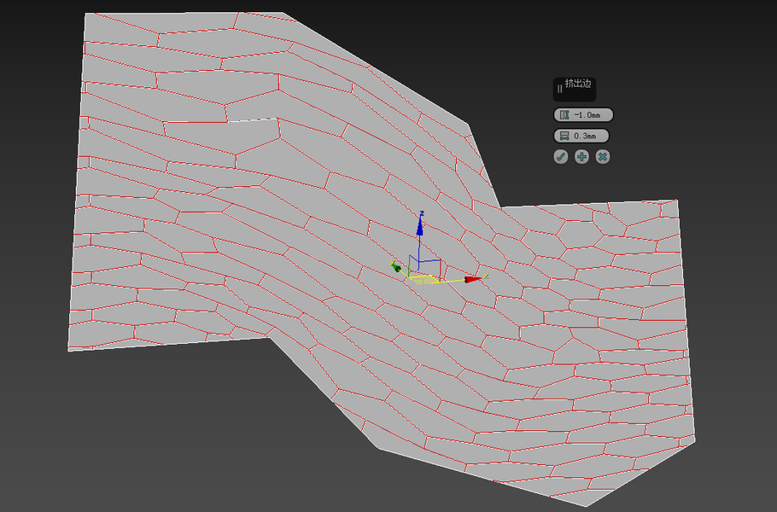Select the blue Z axis gizmo arrow

[x=420, y=225]
